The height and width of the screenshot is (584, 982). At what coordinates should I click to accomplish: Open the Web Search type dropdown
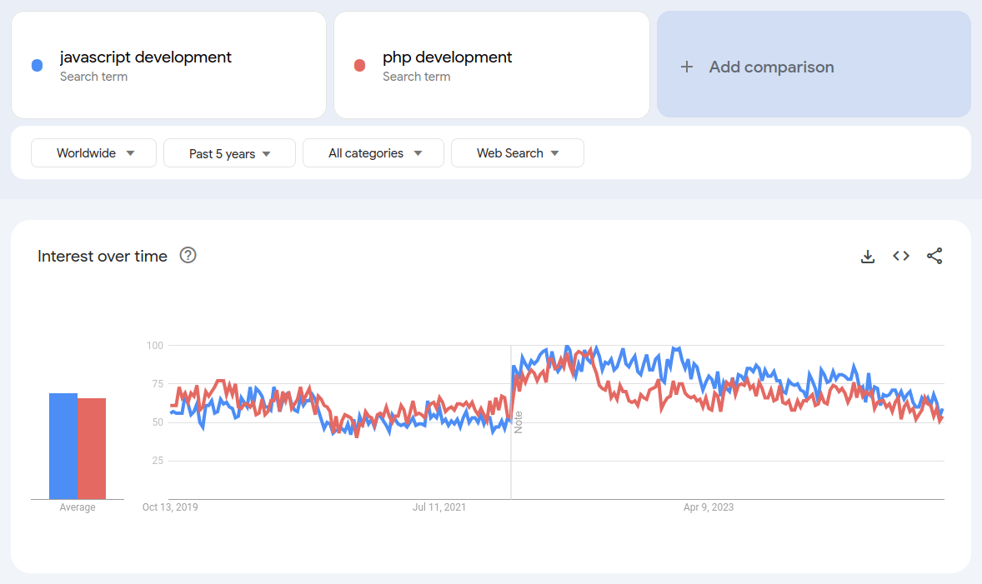pos(517,152)
